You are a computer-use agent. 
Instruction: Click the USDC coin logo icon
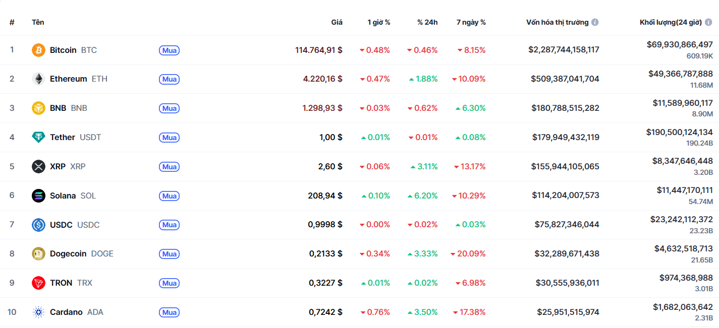click(x=38, y=225)
